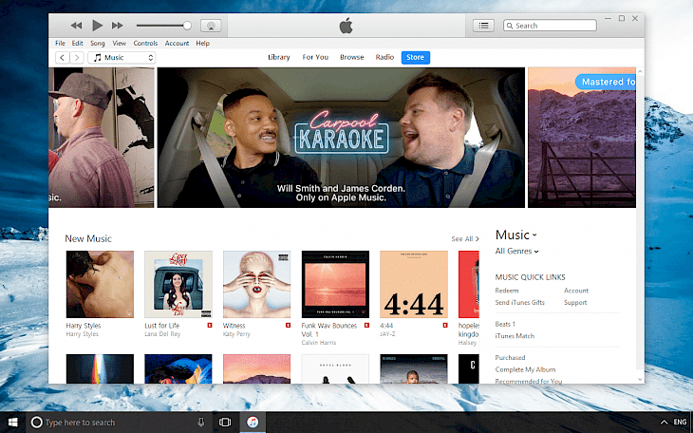Open Task View on the taskbar

point(225,423)
